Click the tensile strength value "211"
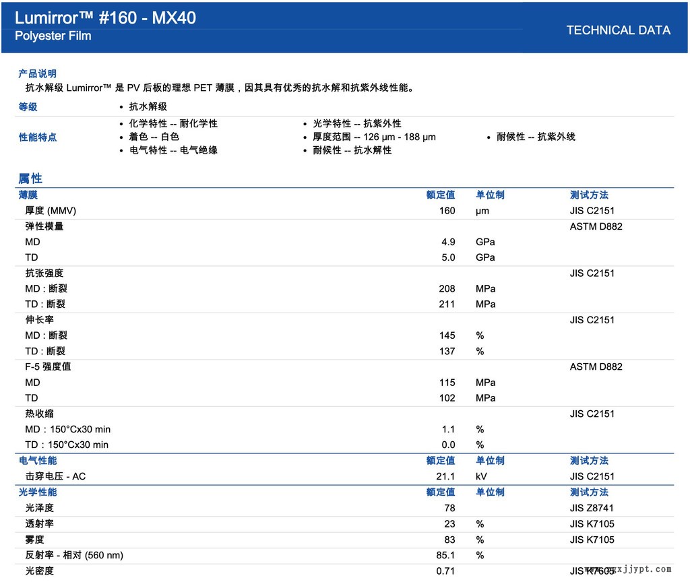 pyautogui.click(x=447, y=304)
